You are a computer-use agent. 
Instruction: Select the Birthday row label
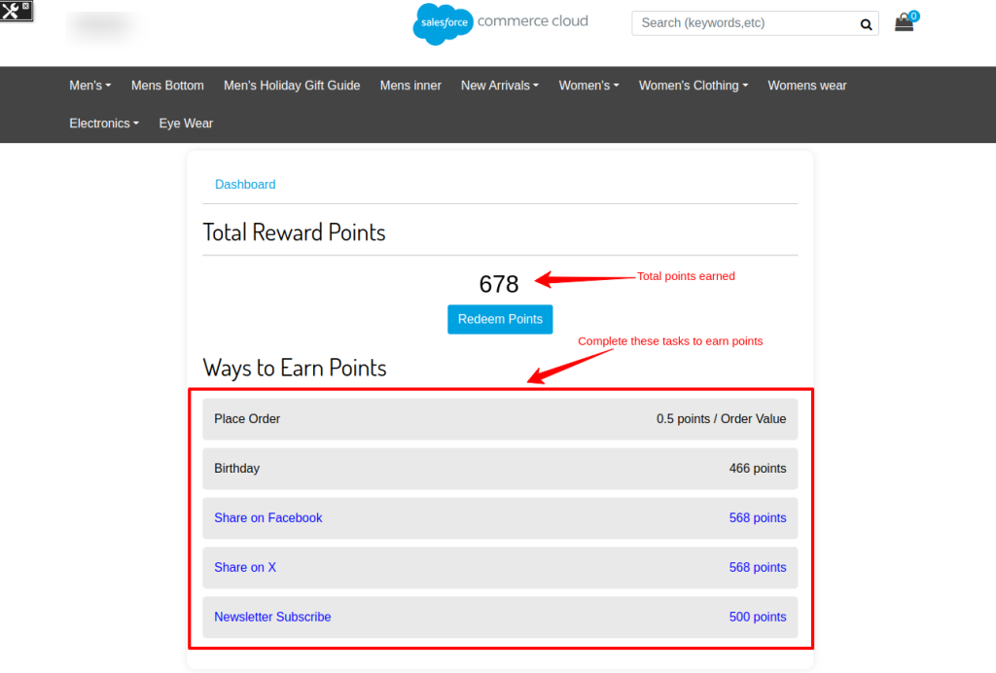(237, 469)
